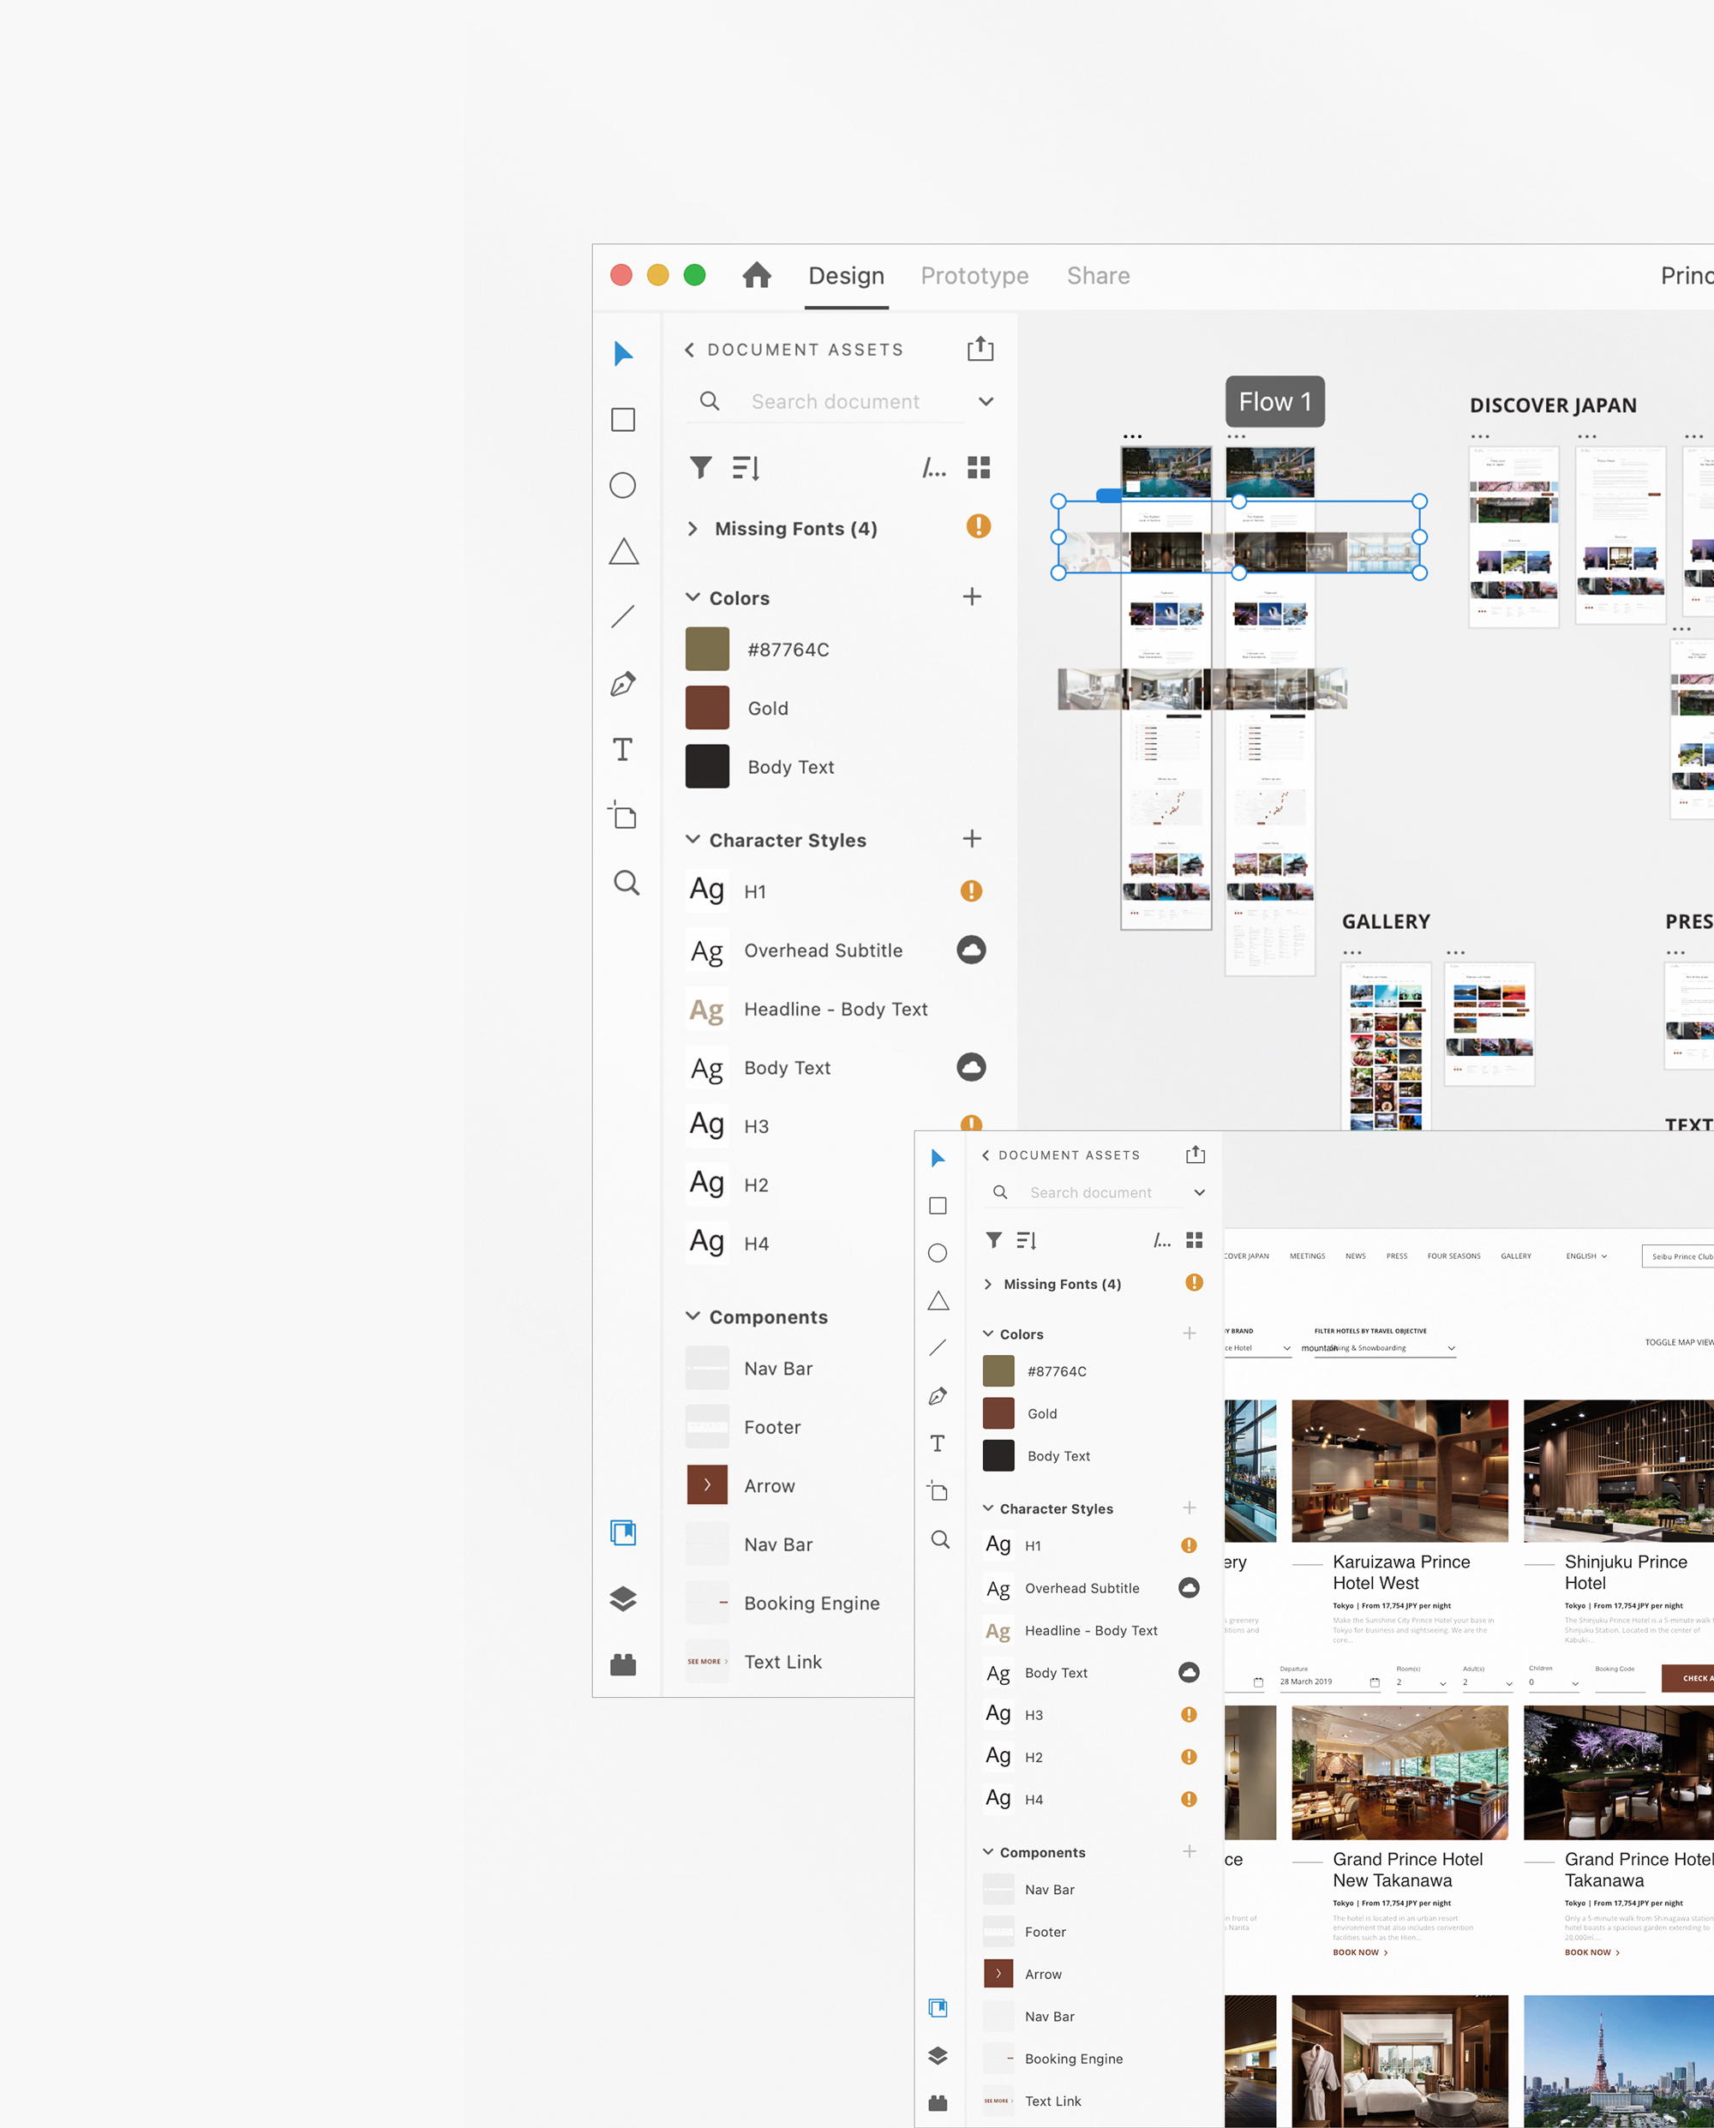
Task: Collapse the Colors section
Action: point(693,597)
